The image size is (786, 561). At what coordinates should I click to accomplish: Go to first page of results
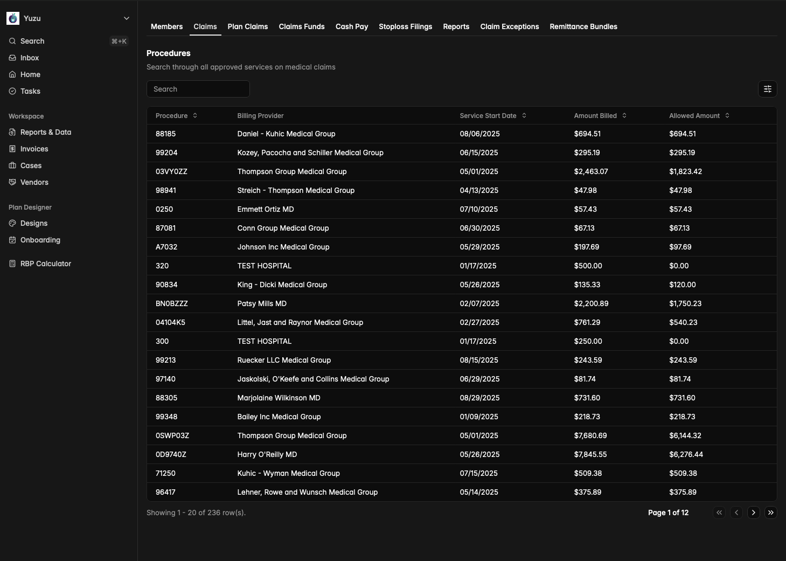pos(719,512)
